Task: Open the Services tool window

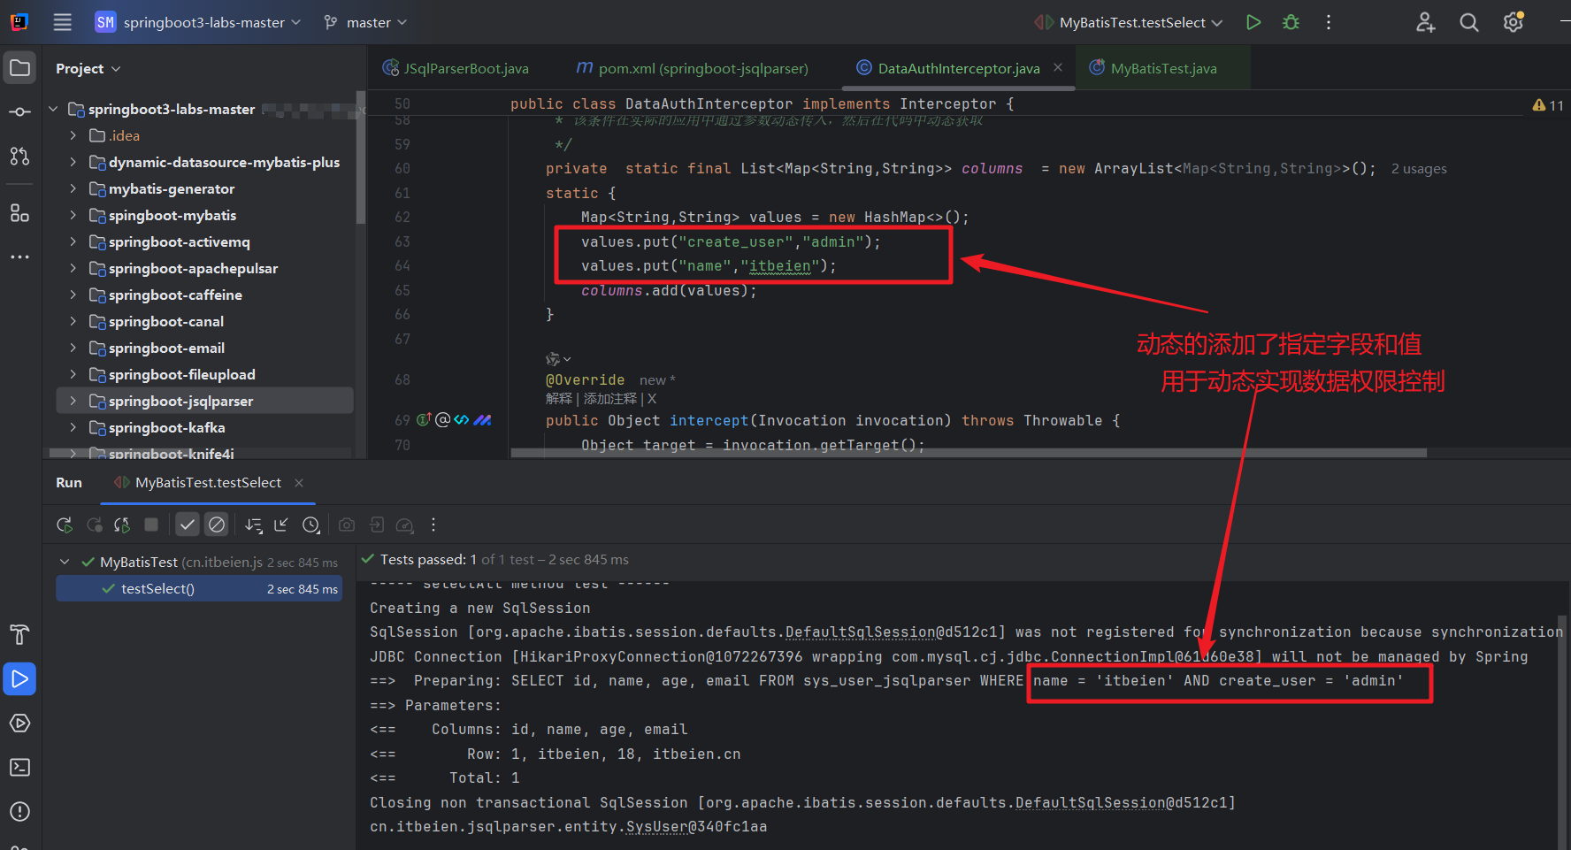Action: [19, 723]
